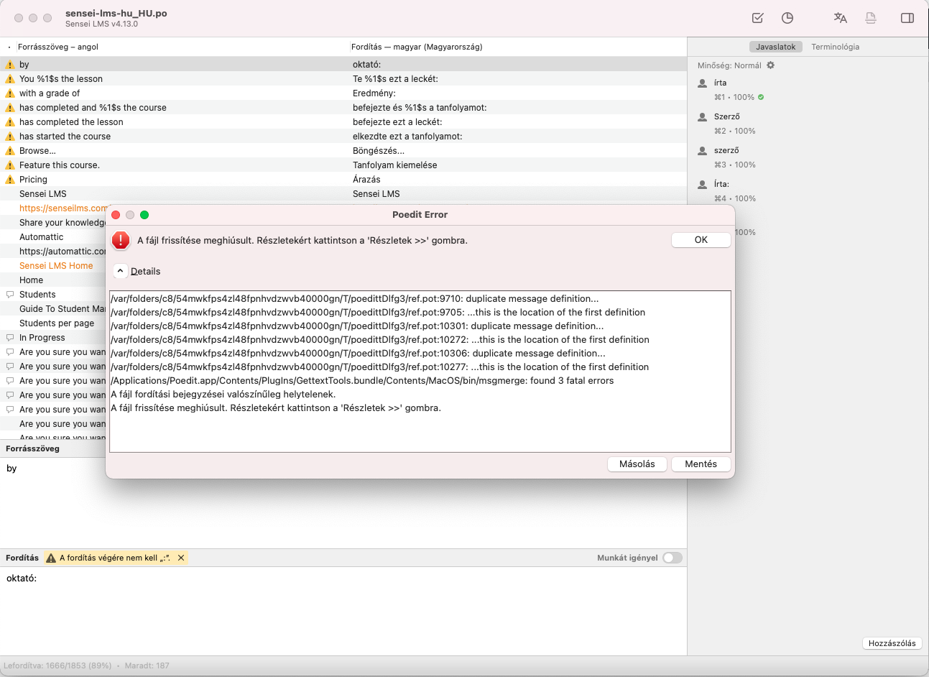929x677 pixels.
Task: Click the Hozzászólás button at bottom right
Action: click(892, 643)
